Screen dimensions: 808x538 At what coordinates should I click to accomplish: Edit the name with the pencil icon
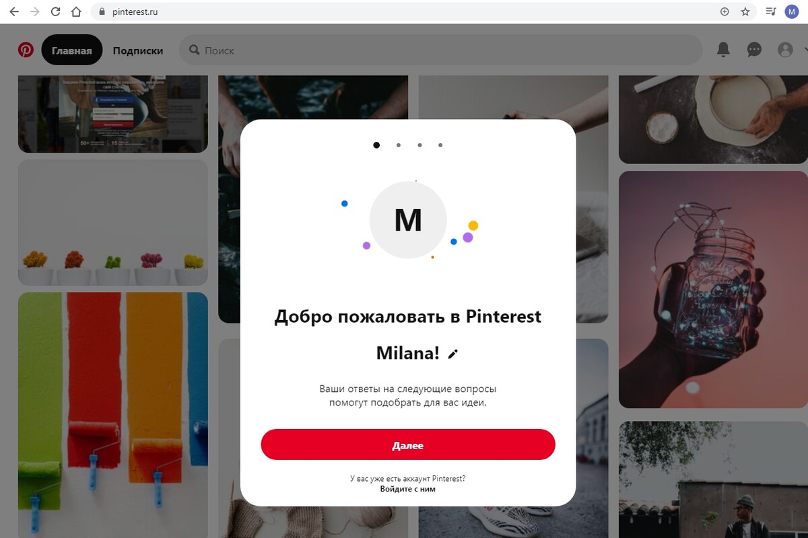click(x=452, y=354)
